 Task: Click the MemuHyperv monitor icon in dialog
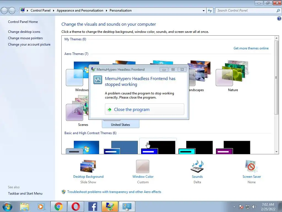pos(98,80)
